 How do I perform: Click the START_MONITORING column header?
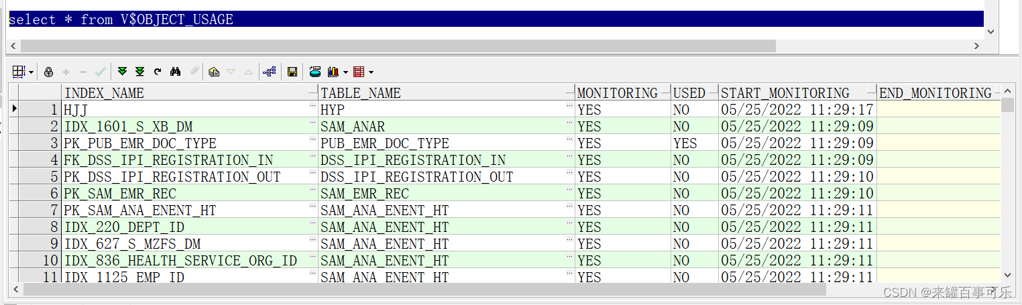pos(797,93)
